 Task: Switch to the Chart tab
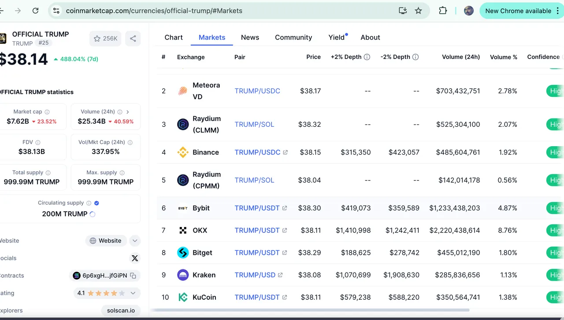pyautogui.click(x=174, y=37)
